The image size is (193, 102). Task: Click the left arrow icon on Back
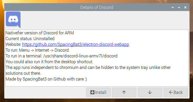click(171, 92)
